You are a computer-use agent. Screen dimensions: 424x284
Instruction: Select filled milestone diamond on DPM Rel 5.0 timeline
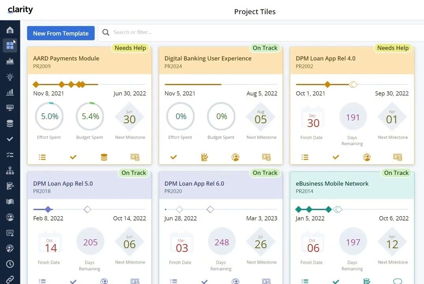tap(48, 209)
